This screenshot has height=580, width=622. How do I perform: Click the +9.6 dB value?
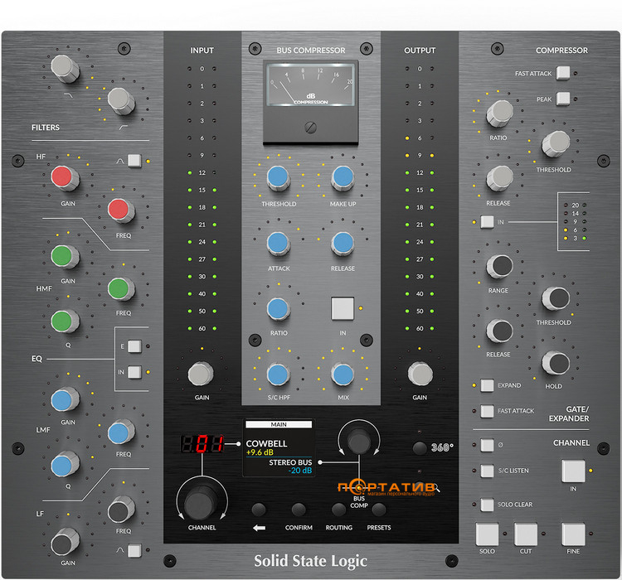pyautogui.click(x=260, y=452)
